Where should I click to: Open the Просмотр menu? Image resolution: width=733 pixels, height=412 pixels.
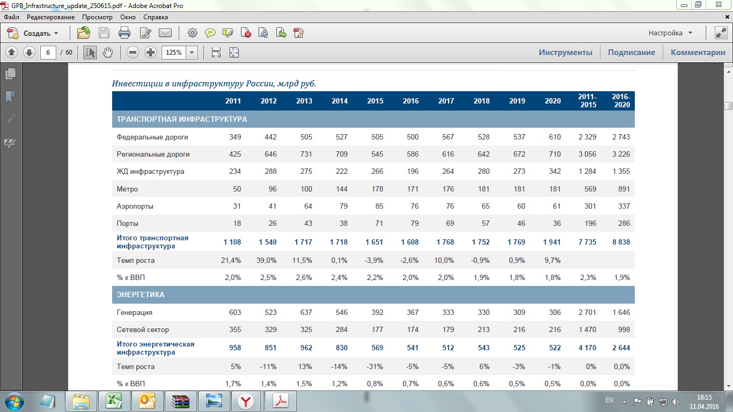click(x=97, y=17)
